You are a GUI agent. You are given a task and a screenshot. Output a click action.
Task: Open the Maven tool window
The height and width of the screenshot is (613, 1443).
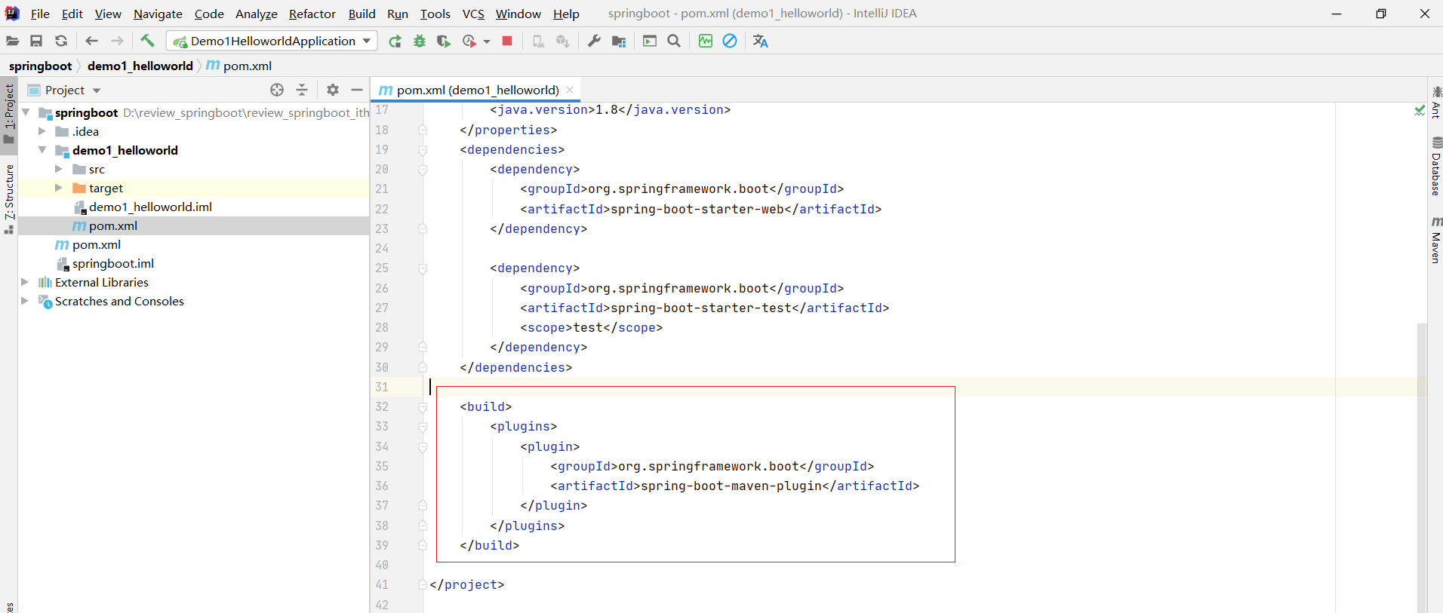[x=1435, y=241]
